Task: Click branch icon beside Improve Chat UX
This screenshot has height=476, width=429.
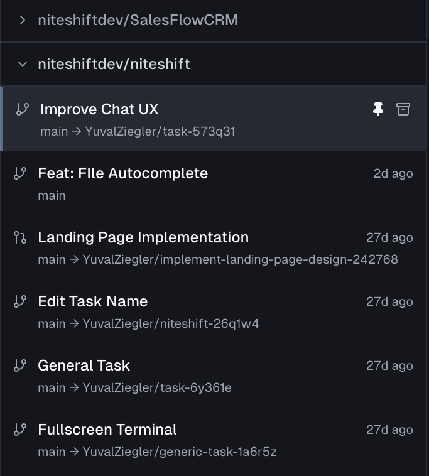Action: [23, 109]
